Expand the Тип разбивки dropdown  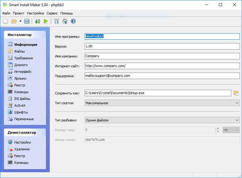(x=162, y=120)
